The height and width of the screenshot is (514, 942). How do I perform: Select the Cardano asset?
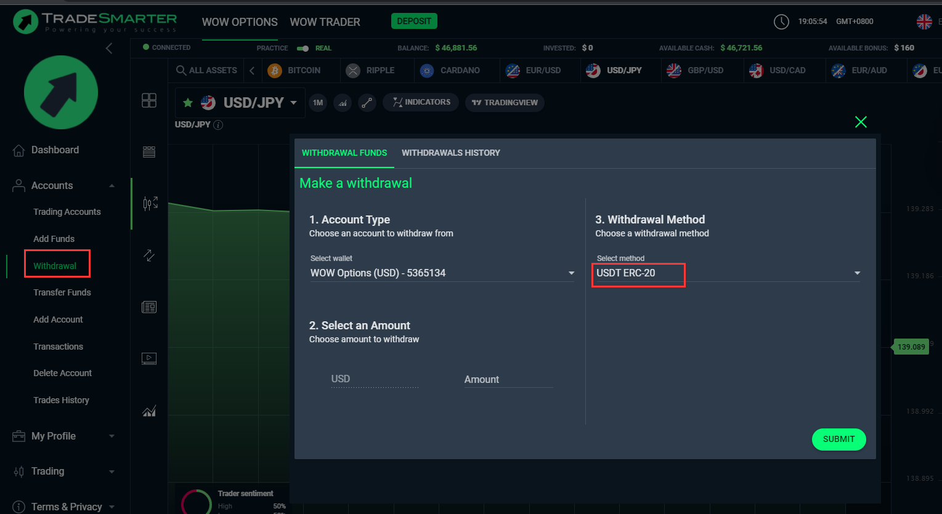click(450, 70)
